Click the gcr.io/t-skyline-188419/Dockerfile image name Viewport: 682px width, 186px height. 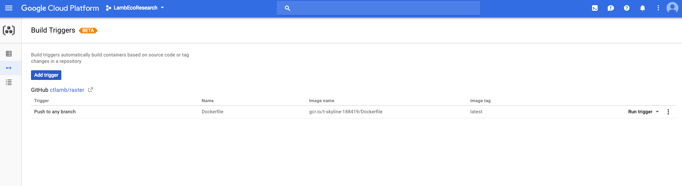click(346, 112)
